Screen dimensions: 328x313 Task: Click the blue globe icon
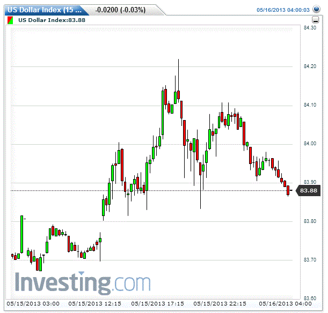316,9
